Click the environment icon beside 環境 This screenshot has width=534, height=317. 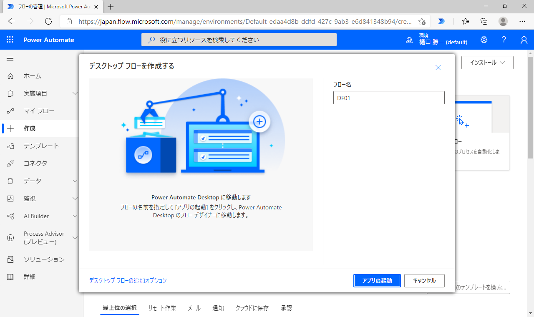click(x=409, y=40)
